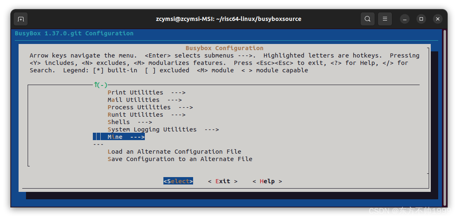Screen dimensions: 458x219
Task: Minimize the terminal window
Action: pos(405,19)
